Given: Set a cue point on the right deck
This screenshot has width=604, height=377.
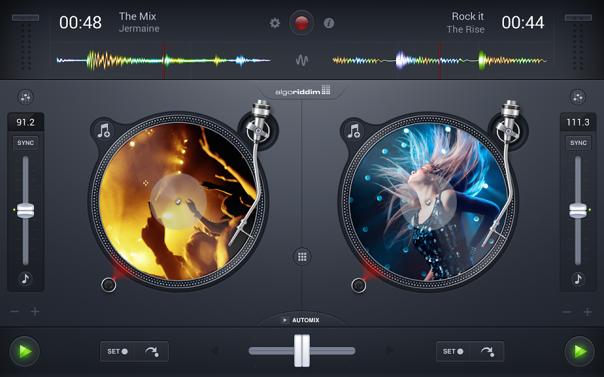Looking at the screenshot, I should click(452, 351).
